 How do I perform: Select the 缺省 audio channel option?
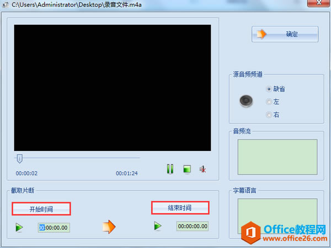tap(269, 89)
